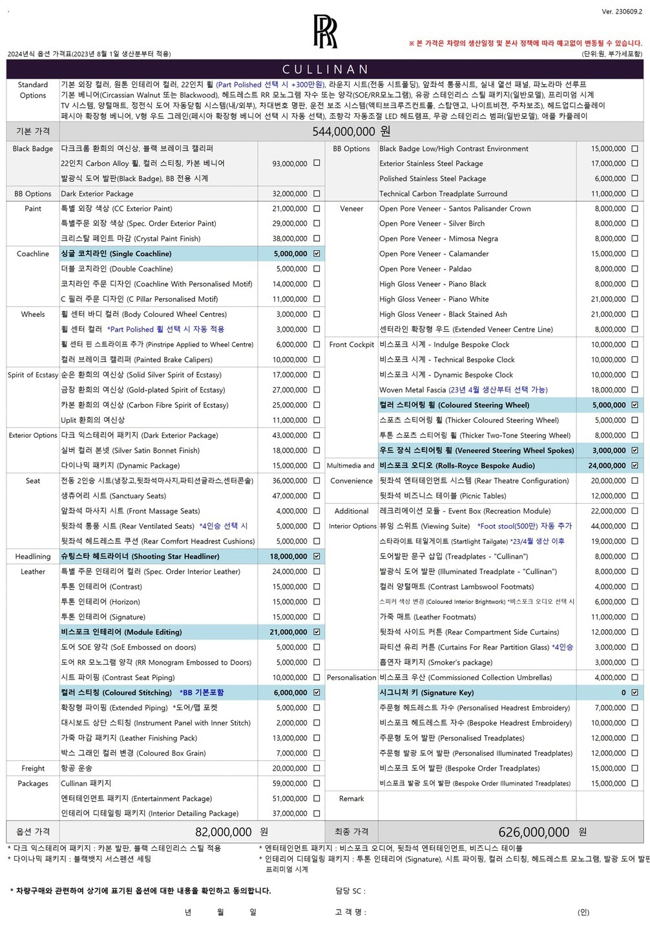Check the Santos Palisander Crown veneer box

point(634,209)
